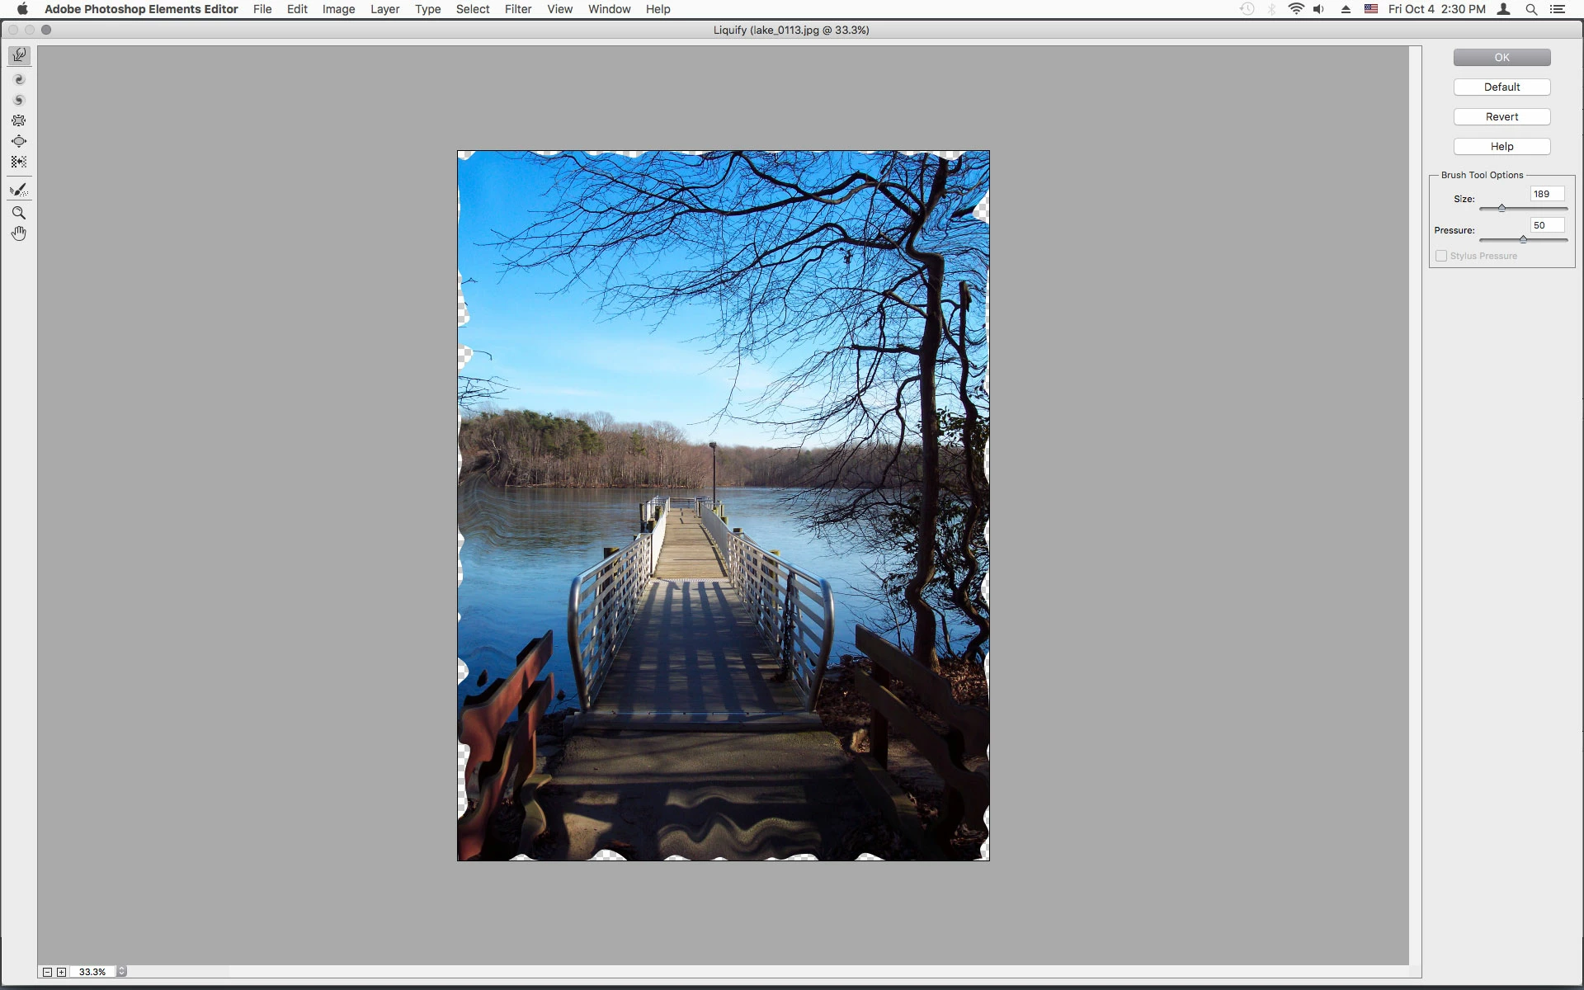Click the Default button
This screenshot has height=990, width=1584.
pyautogui.click(x=1501, y=87)
